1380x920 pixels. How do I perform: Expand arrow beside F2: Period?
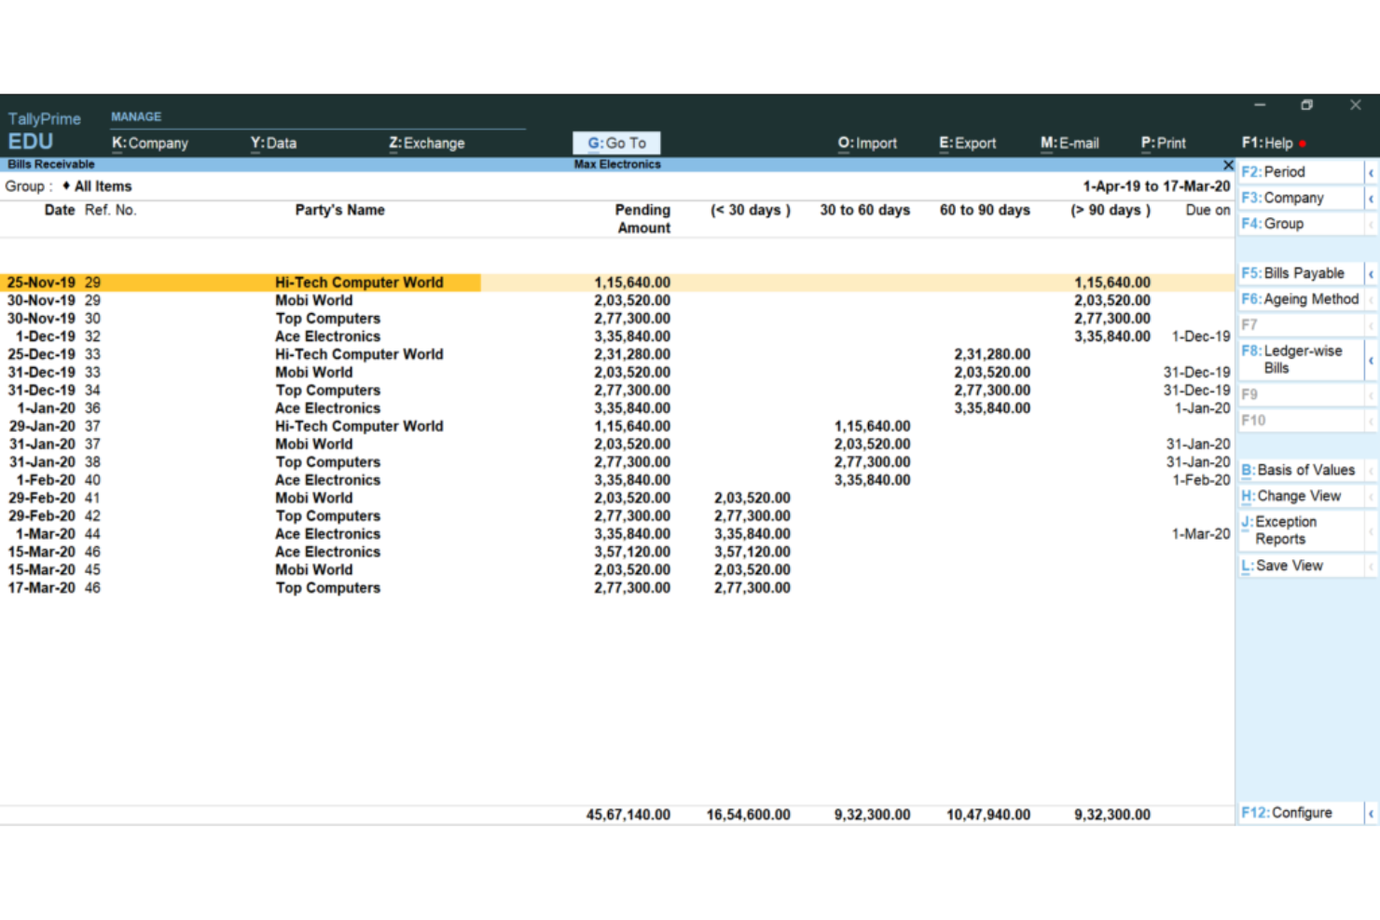coord(1372,172)
